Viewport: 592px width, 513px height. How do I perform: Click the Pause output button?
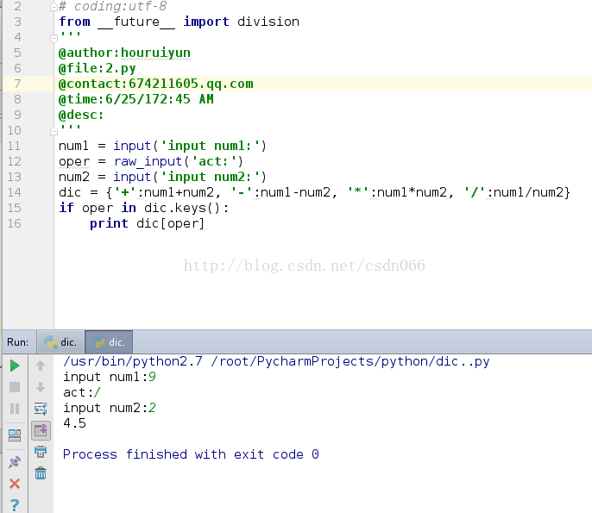pyautogui.click(x=15, y=409)
